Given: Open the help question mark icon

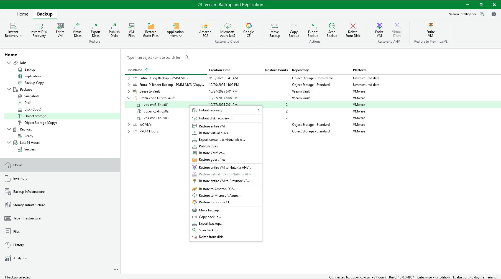Looking at the screenshot, I should pyautogui.click(x=494, y=14).
